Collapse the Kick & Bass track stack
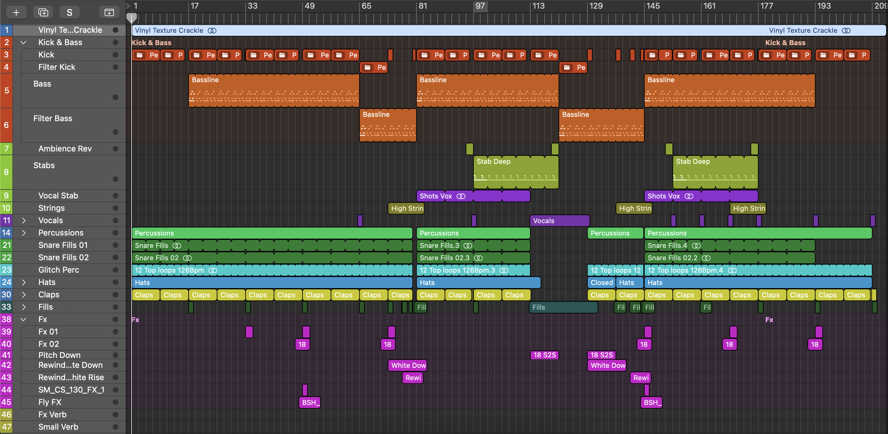 tap(24, 42)
